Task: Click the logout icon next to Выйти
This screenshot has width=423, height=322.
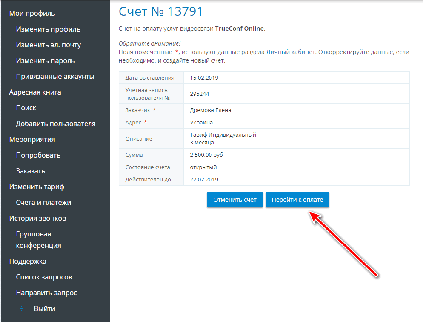Action: point(20,308)
